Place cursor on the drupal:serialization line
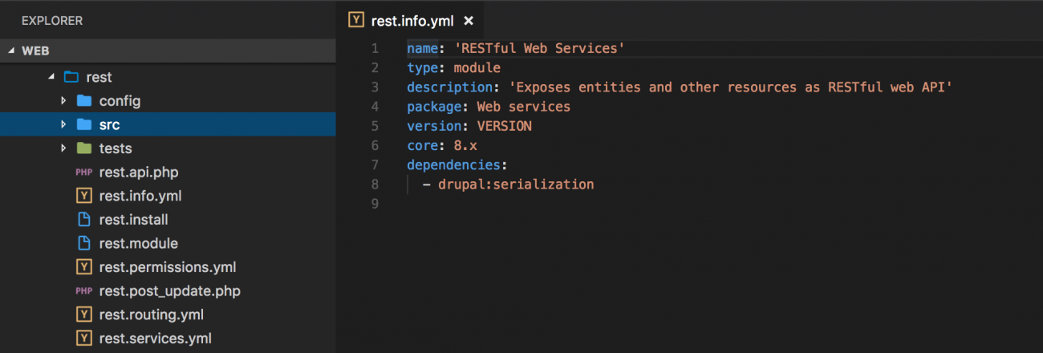1043x353 pixels. pyautogui.click(x=515, y=185)
